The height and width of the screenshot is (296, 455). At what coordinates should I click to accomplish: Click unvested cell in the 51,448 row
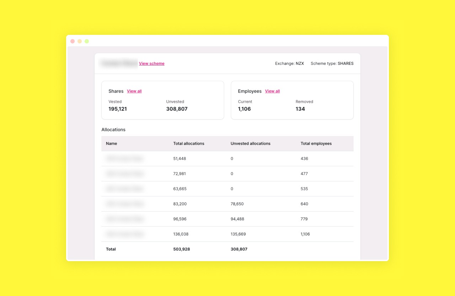tap(232, 159)
